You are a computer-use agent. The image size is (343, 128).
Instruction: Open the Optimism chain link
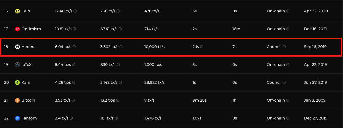(x=31, y=29)
